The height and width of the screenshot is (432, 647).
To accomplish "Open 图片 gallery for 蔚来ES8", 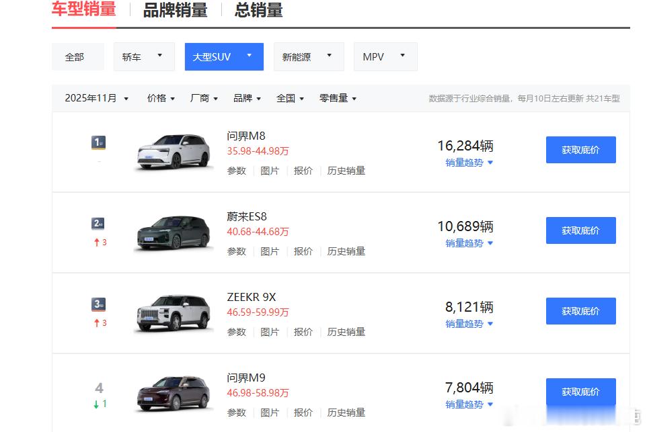I will (270, 251).
